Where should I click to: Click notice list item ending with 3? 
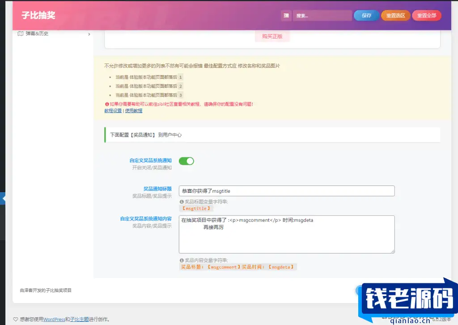pos(149,95)
